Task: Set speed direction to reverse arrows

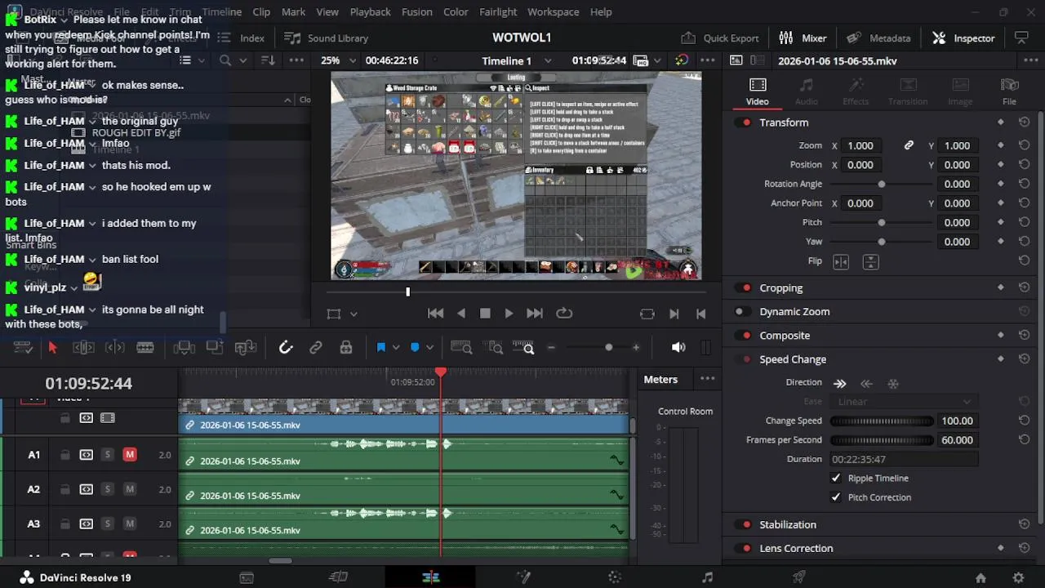Action: tap(866, 383)
